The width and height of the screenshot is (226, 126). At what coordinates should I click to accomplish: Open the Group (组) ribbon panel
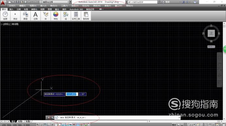66,16
